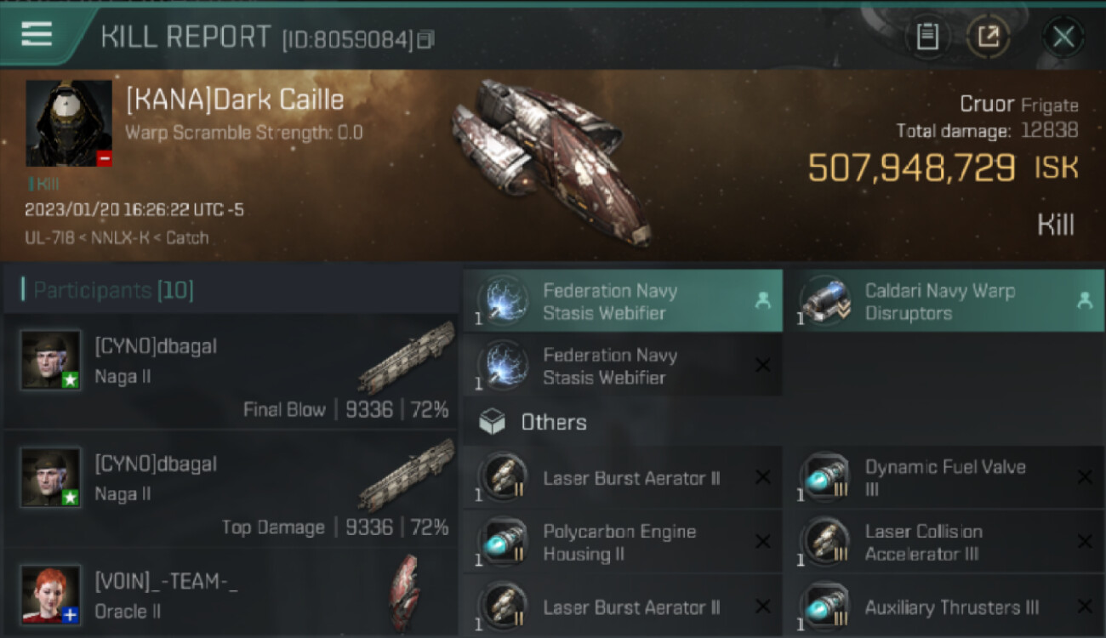Copy the kill report ID

click(426, 39)
